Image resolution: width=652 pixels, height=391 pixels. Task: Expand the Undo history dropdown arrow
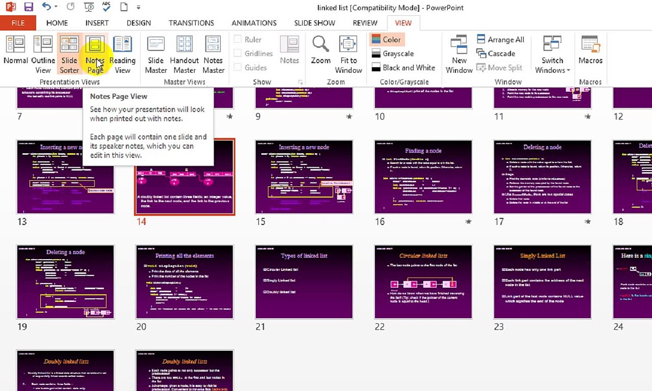[57, 8]
